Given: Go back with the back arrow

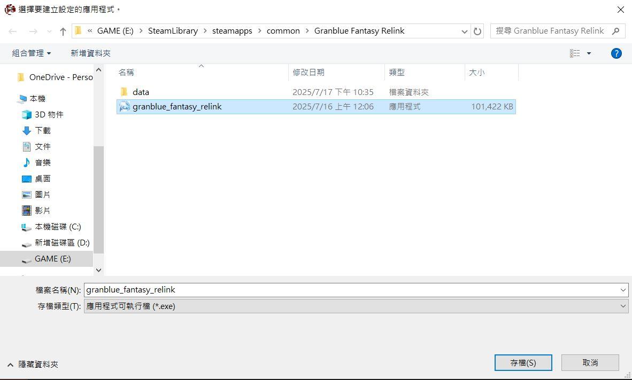Looking at the screenshot, I should [13, 31].
